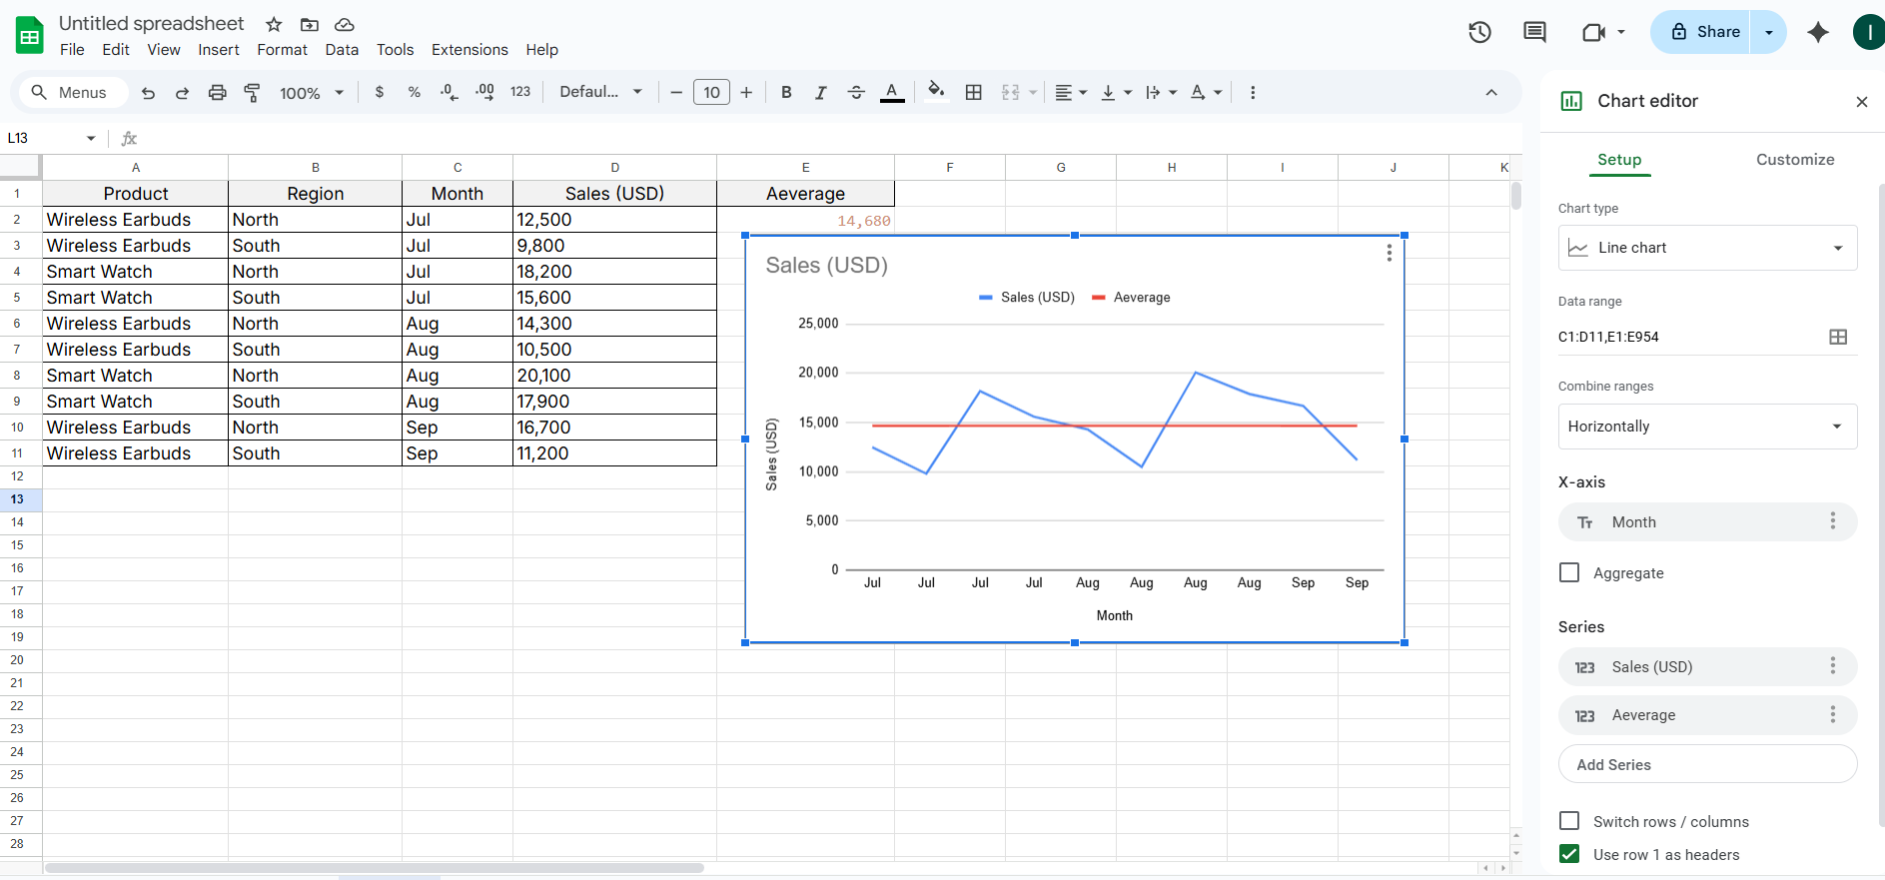Image resolution: width=1885 pixels, height=880 pixels.
Task: Click the Share button
Action: pos(1704,32)
